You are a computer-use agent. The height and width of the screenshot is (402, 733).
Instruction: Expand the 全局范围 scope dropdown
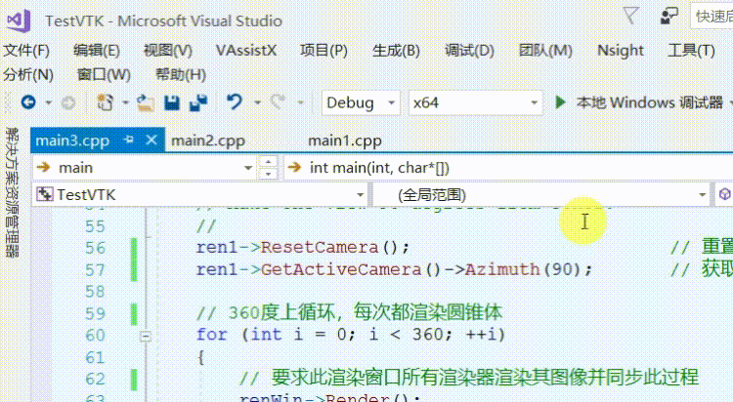click(702, 195)
